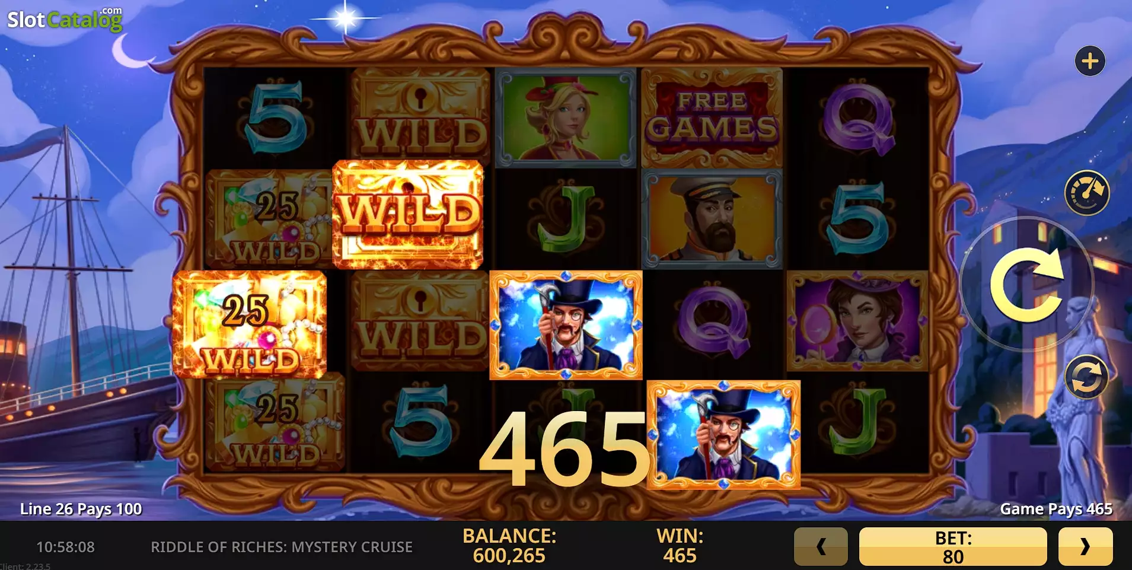Screen dimensions: 1132x570
Task: Click the flaming WILD symbol on reel two
Action: coord(408,214)
